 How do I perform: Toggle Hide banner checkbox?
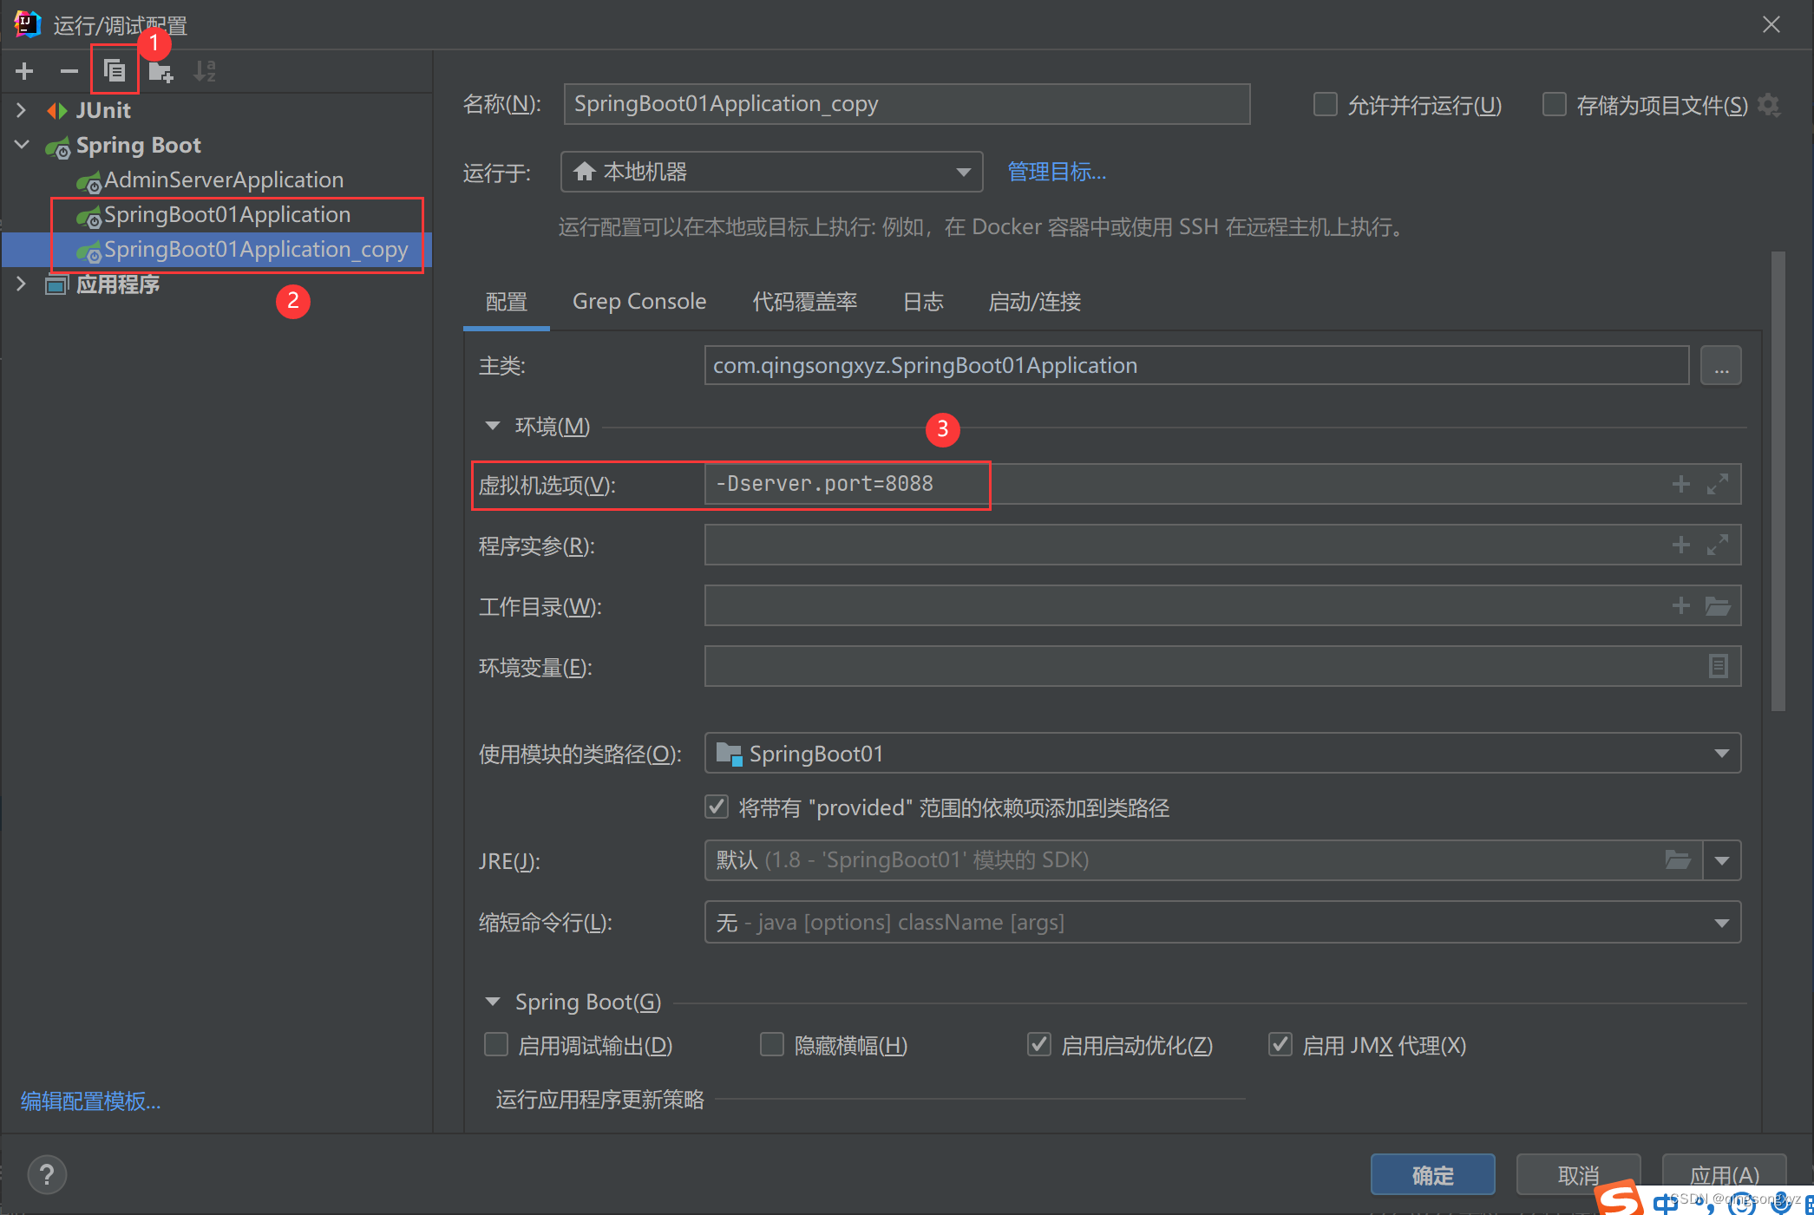pyautogui.click(x=771, y=1045)
